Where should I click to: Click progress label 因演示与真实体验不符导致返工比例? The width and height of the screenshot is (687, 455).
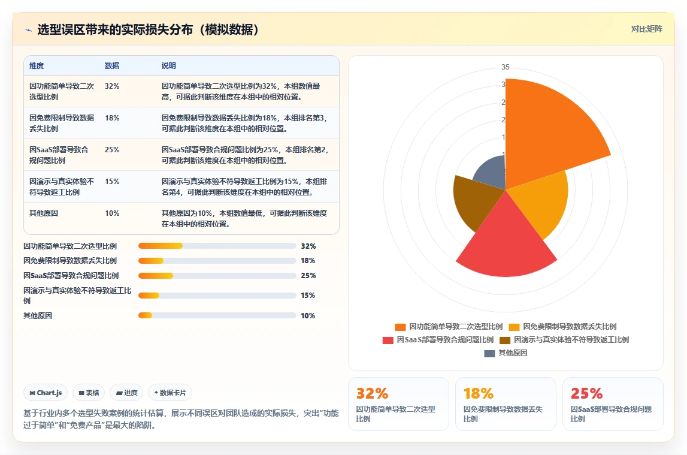tap(77, 296)
